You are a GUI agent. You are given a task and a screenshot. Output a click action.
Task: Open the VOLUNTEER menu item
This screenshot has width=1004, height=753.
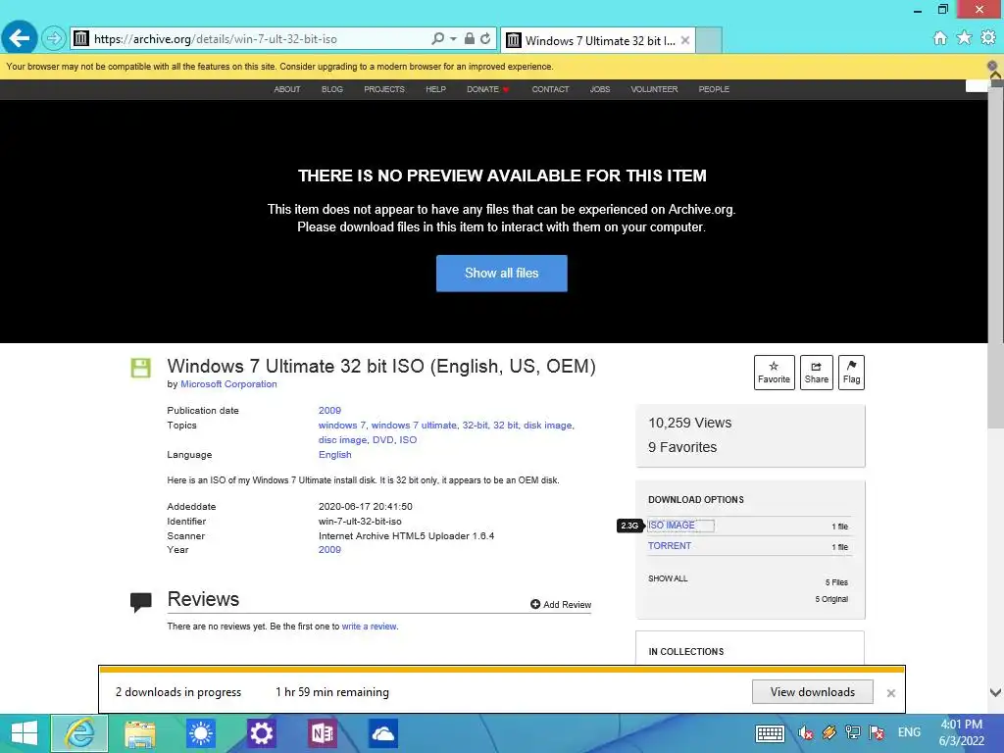pyautogui.click(x=654, y=89)
